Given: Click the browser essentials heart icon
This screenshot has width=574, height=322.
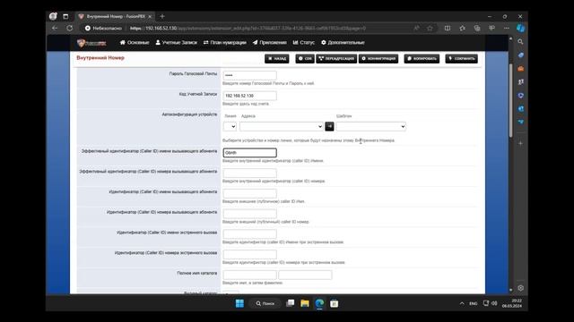Looking at the screenshot, I should click(491, 28).
